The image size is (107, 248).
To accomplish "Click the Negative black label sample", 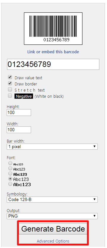I will [24, 96].
